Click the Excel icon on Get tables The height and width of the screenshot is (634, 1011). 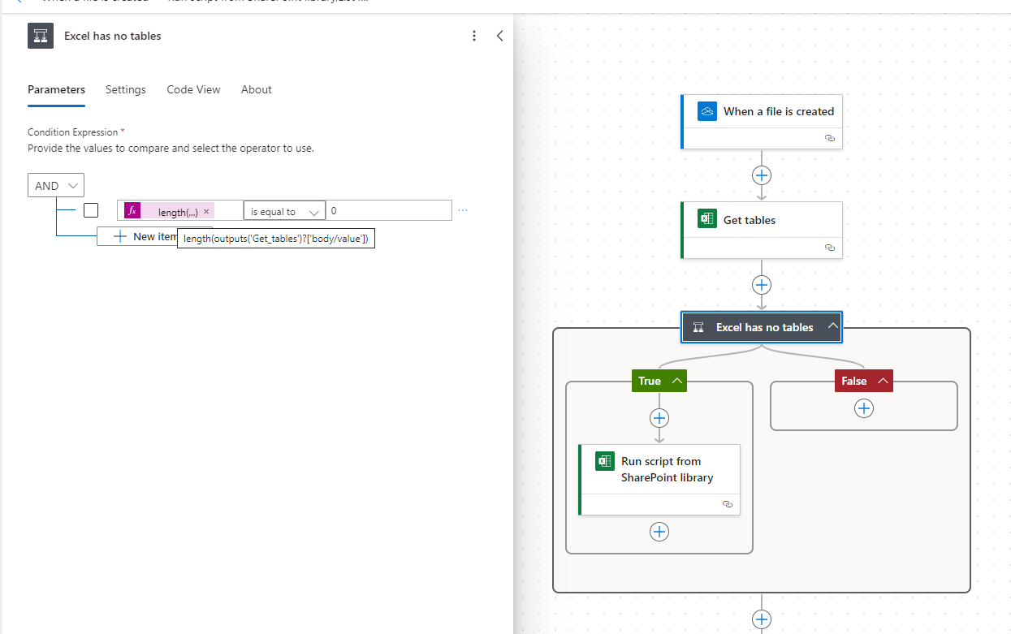(706, 219)
